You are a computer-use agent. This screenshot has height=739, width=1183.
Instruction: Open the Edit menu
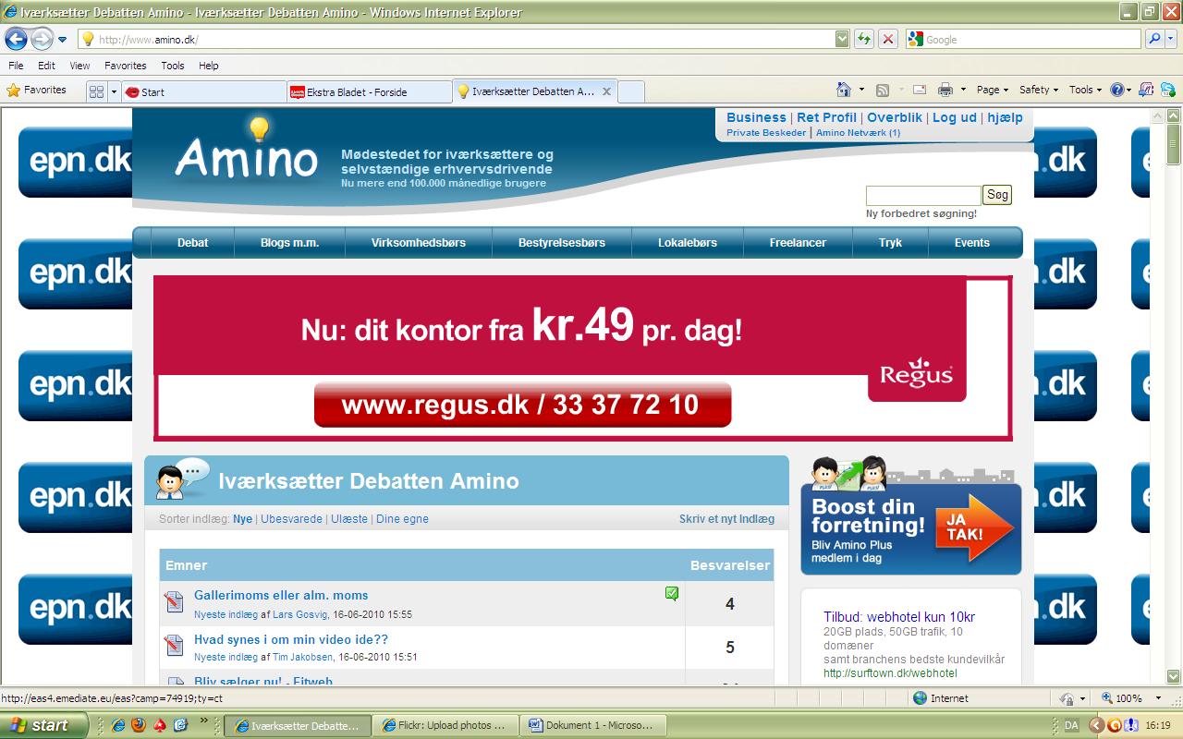[x=47, y=66]
